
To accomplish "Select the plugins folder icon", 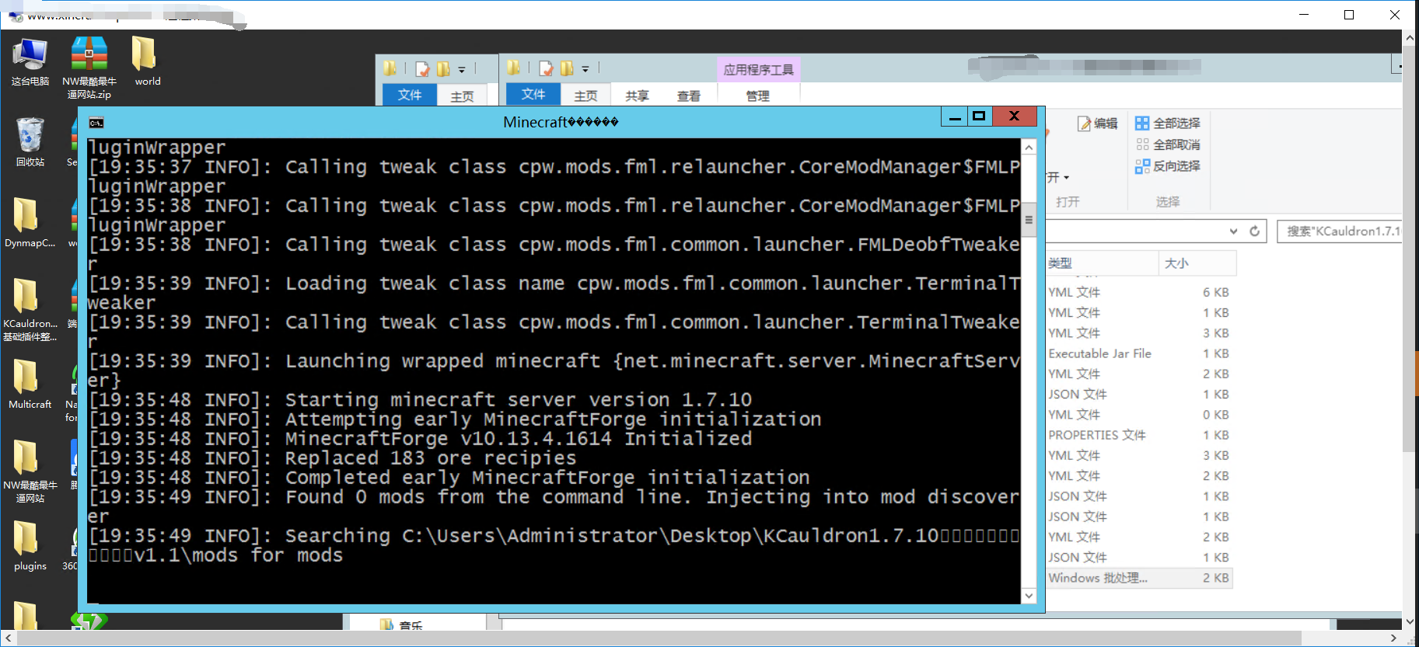I will (x=30, y=546).
